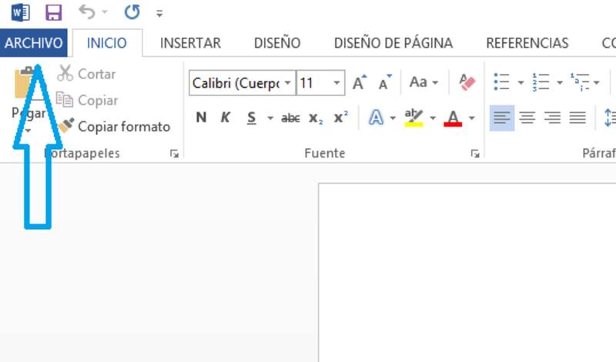Apply the yellow text highlight color
This screenshot has width=616, height=362.
(414, 118)
